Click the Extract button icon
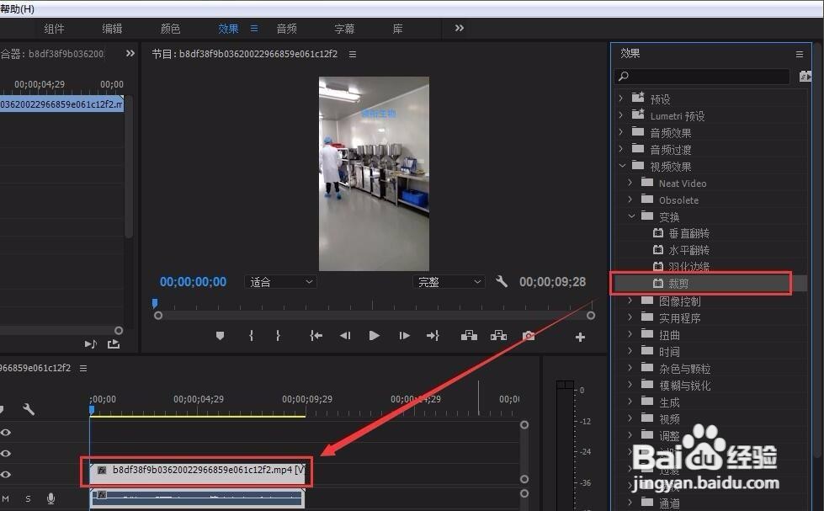The width and height of the screenshot is (824, 511). coord(499,335)
